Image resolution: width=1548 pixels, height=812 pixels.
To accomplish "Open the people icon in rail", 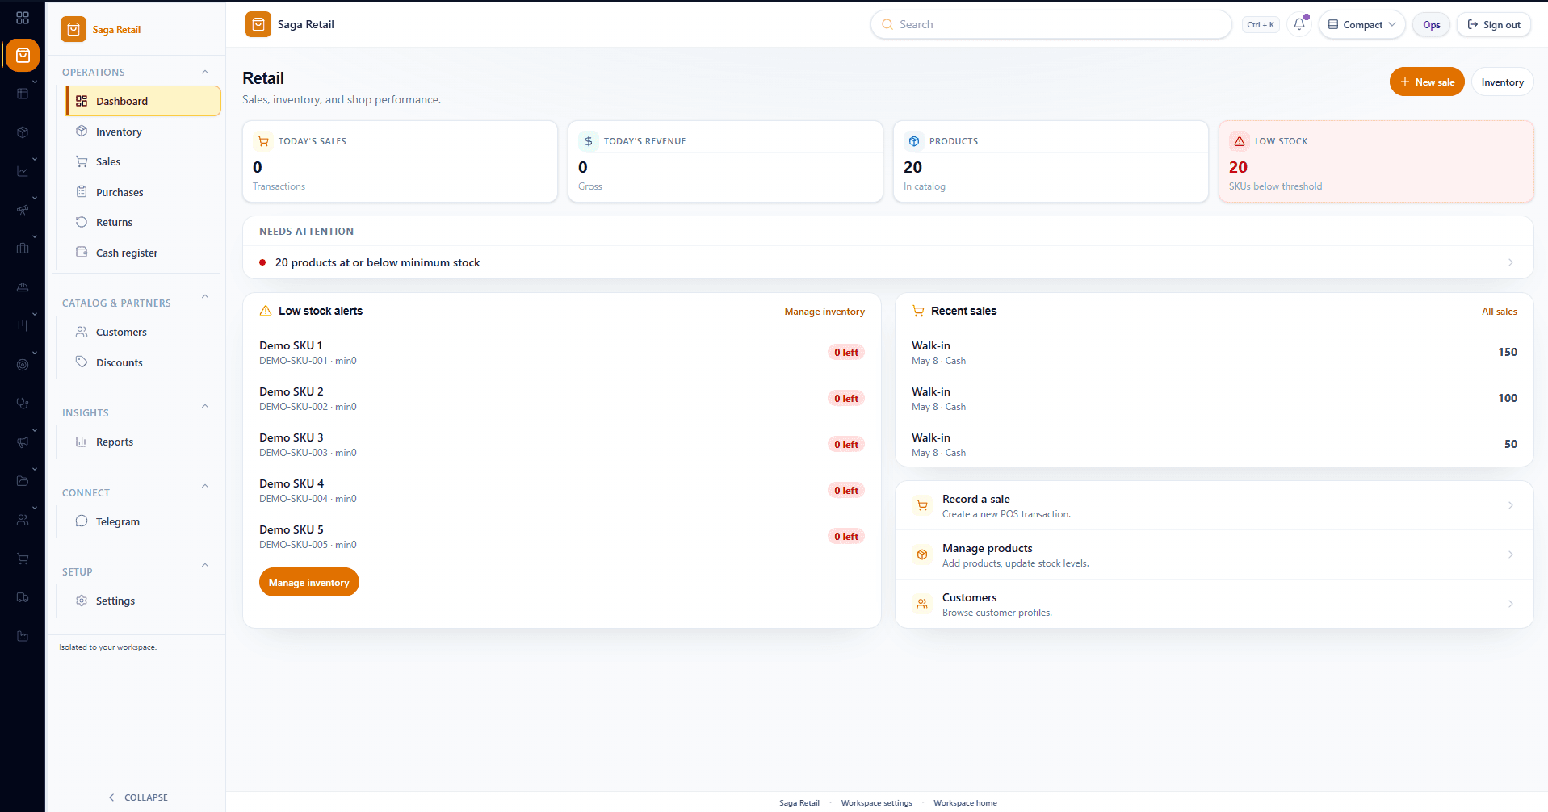I will tap(23, 520).
